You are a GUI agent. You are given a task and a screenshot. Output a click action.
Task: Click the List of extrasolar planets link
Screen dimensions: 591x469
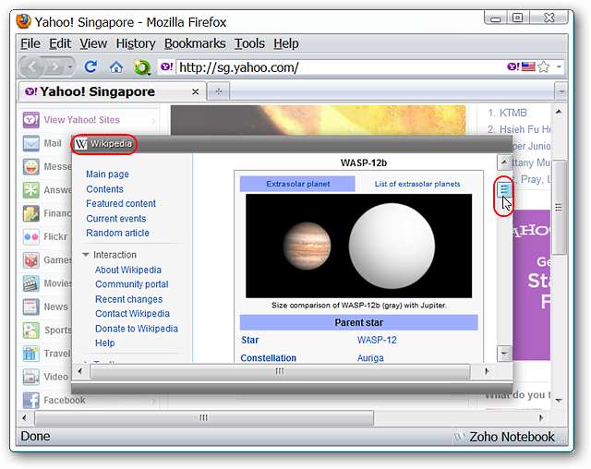pos(416,184)
